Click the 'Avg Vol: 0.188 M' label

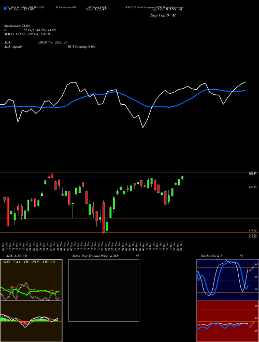pyautogui.click(x=166, y=9)
